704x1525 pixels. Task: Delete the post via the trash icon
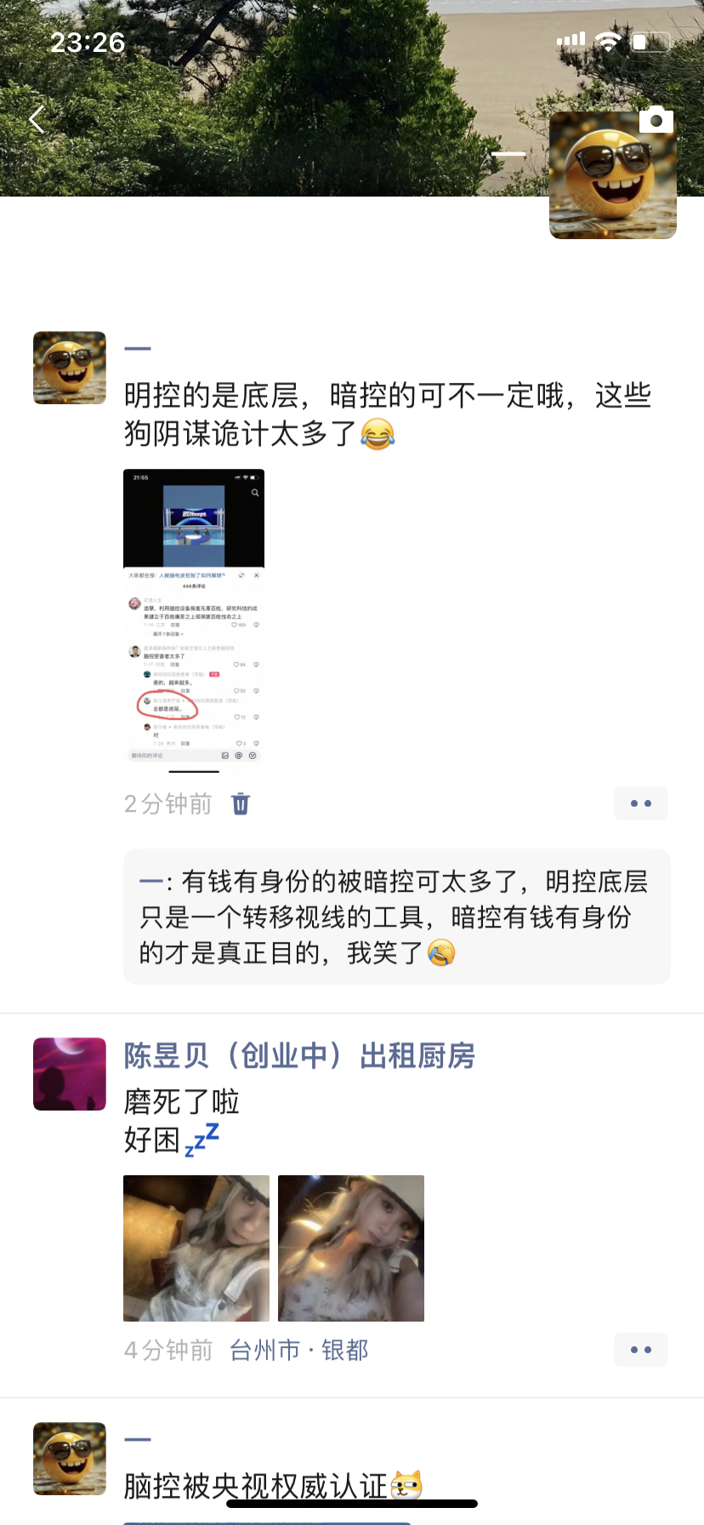coord(241,803)
